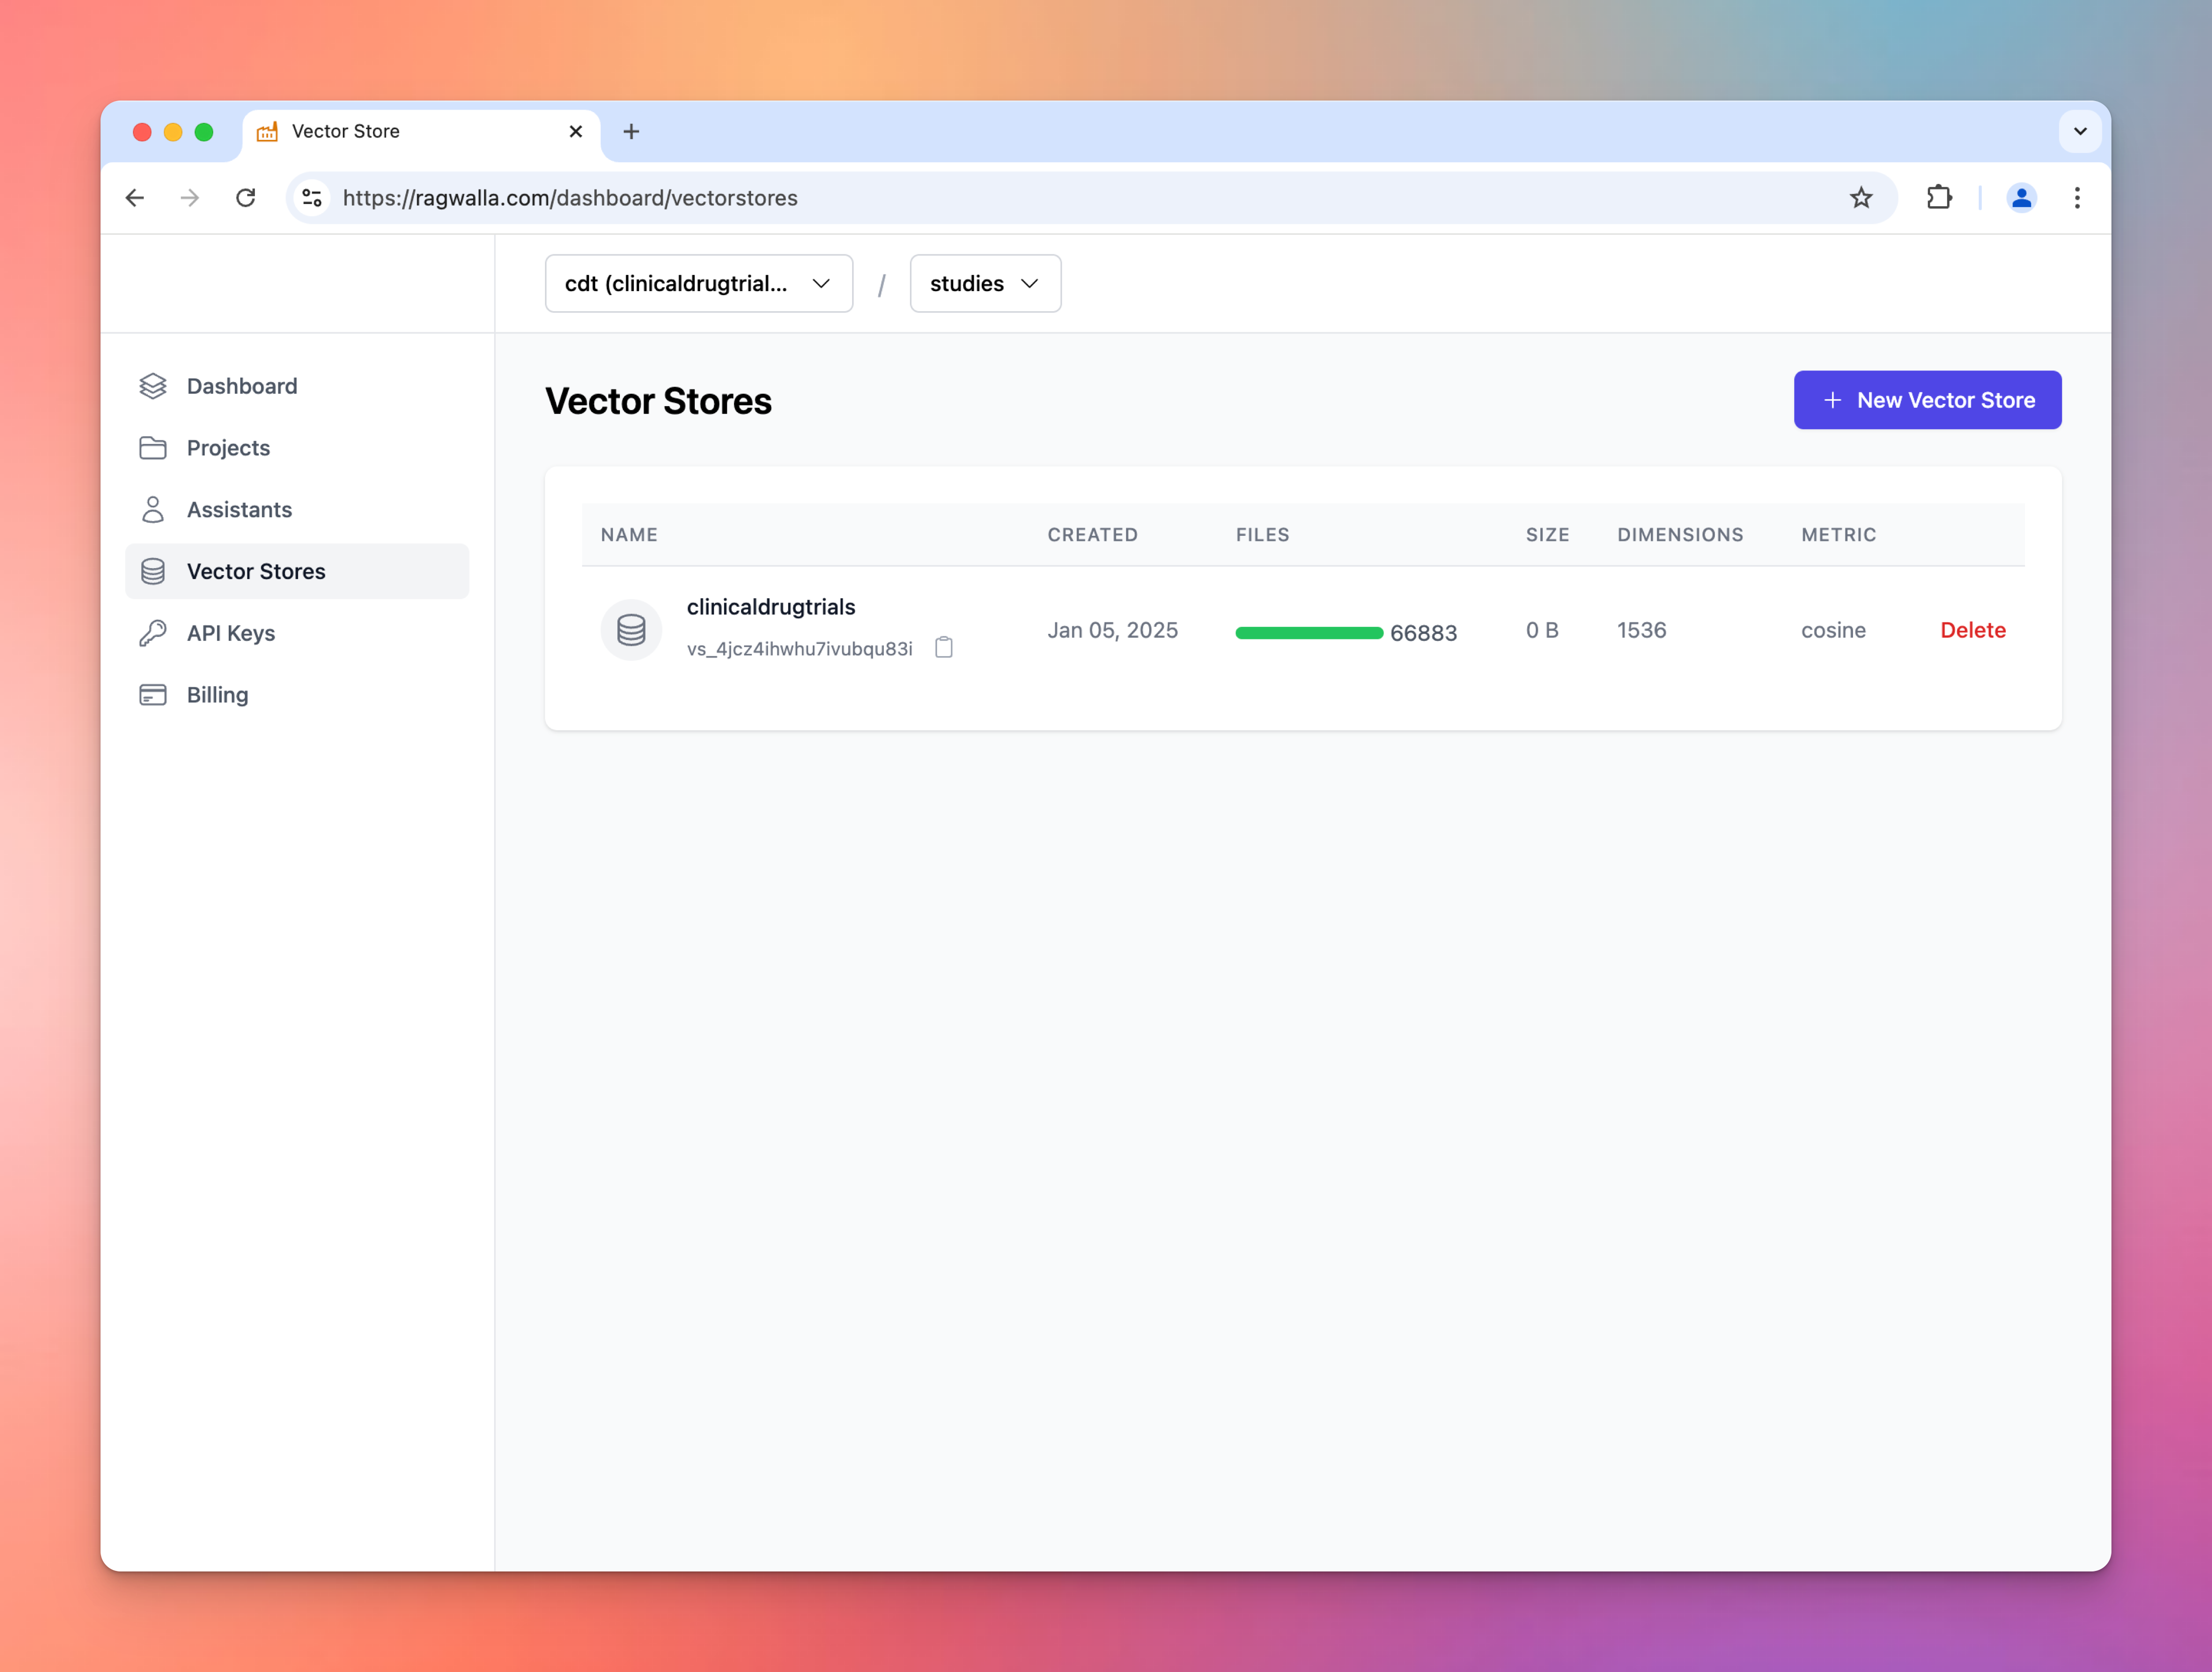Copy the vector store ID clipboard icon
Image resolution: width=2212 pixels, height=1672 pixels.
tap(943, 648)
